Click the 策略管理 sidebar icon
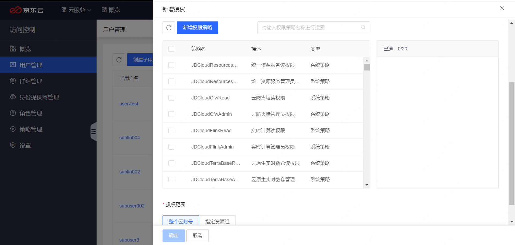This screenshot has height=245, width=515. [x=13, y=129]
